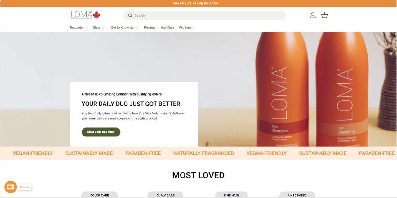397x198 pixels.
Task: Expand the Get to Know Us menu
Action: (125, 28)
